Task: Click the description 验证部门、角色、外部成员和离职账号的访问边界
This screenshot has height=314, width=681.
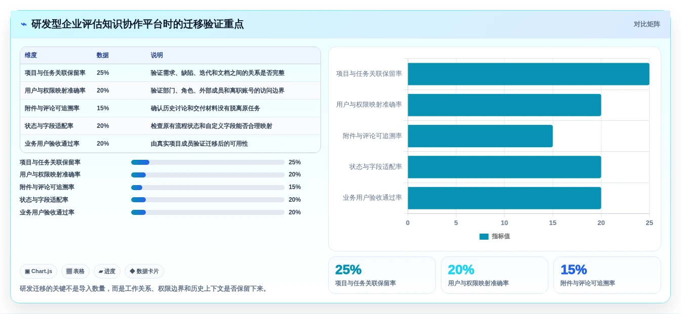Action: click(218, 91)
